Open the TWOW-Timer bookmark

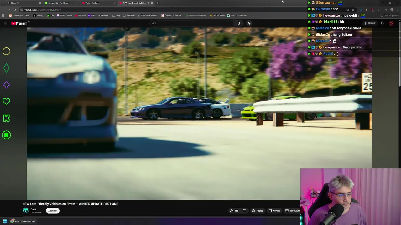tap(217, 15)
